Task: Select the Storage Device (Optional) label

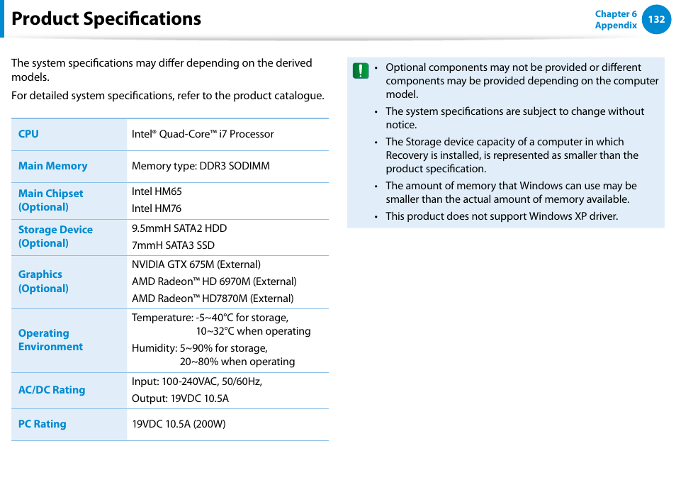Action: (55, 236)
